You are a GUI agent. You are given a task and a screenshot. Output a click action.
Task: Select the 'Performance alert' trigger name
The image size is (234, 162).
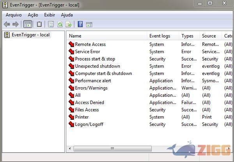pyautogui.click(x=93, y=81)
